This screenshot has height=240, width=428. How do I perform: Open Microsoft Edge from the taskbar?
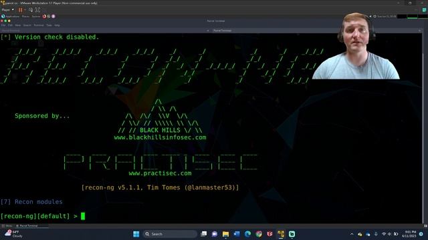pos(247,234)
